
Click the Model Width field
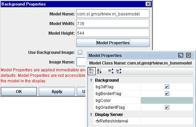113,23
